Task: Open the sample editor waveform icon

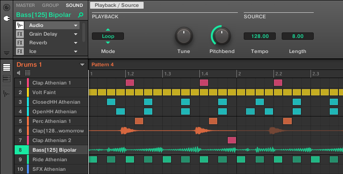Action: pos(6,94)
